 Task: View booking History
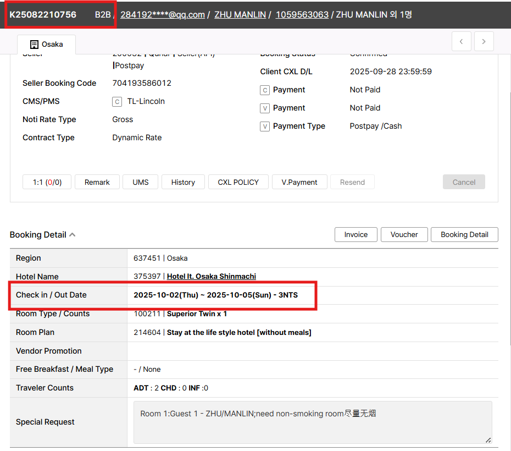183,182
